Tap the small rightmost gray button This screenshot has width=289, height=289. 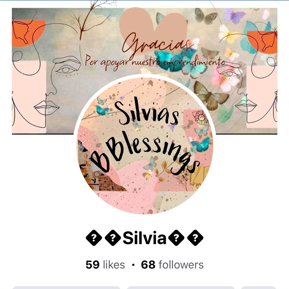pyautogui.click(x=259, y=288)
